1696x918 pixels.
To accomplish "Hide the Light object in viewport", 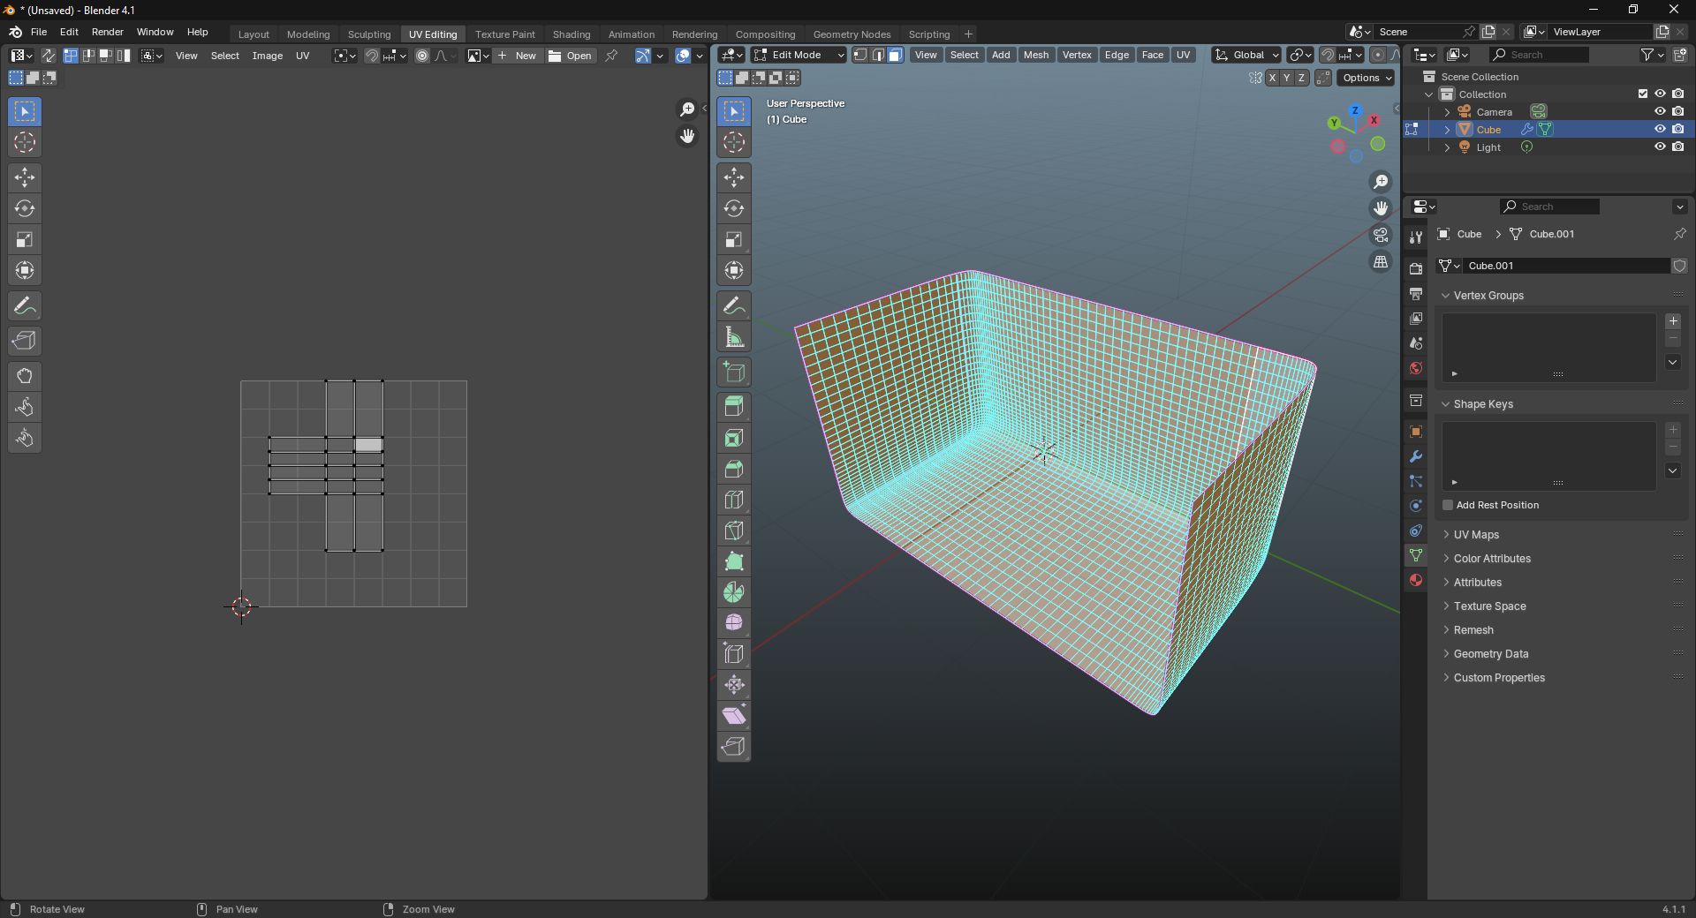I will pos(1660,147).
